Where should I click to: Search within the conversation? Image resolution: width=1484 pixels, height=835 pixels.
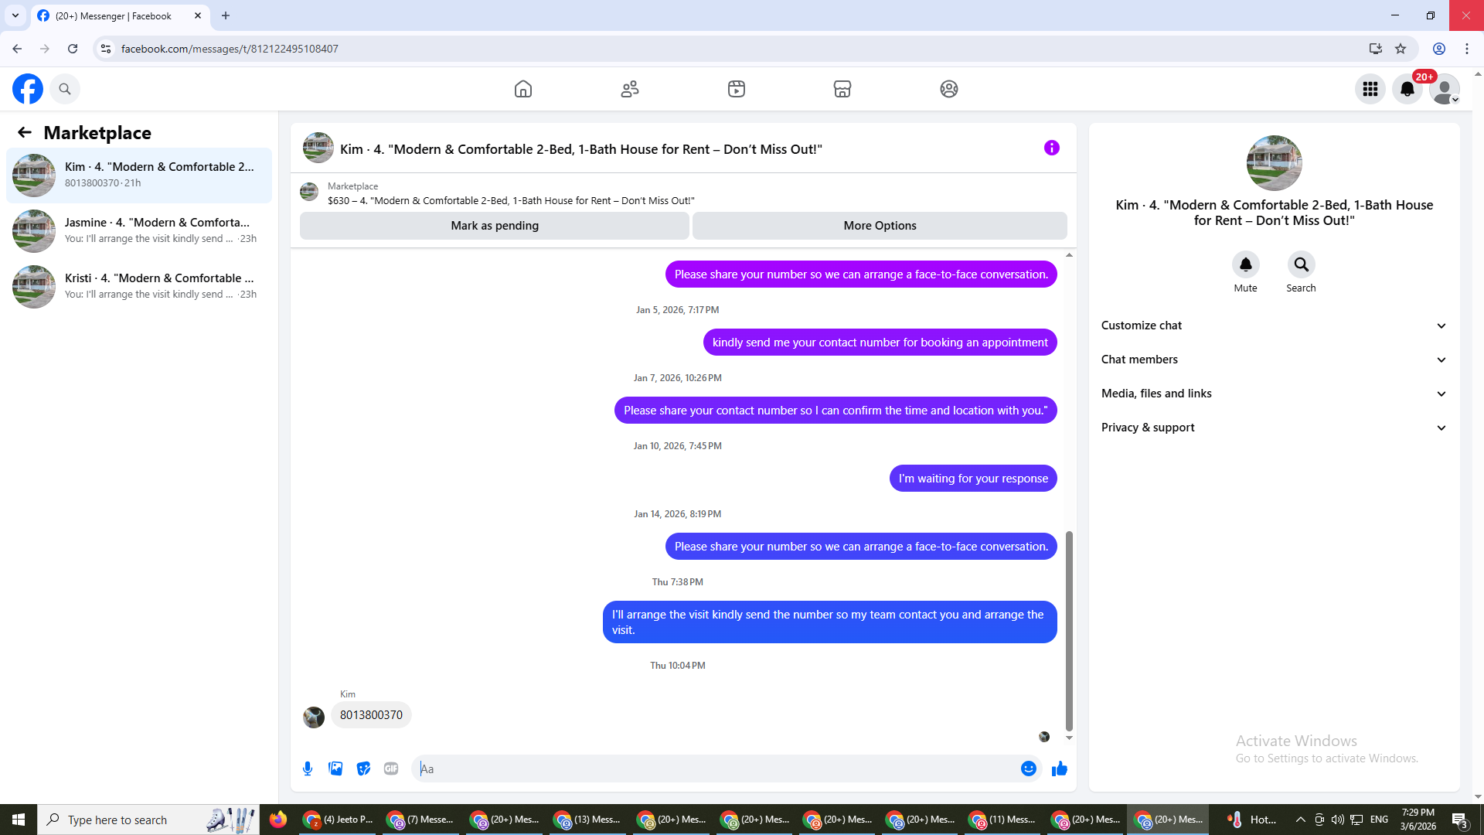click(x=1301, y=265)
